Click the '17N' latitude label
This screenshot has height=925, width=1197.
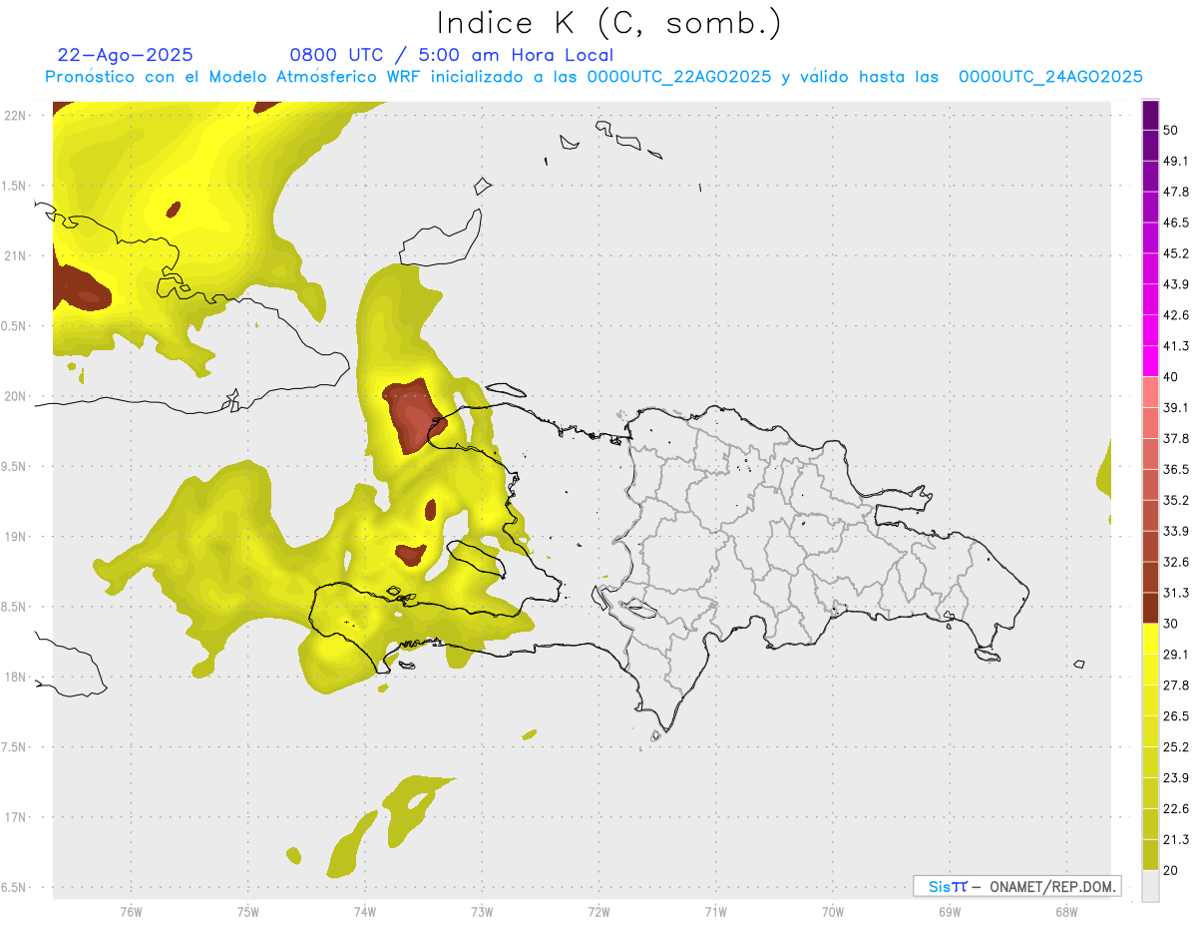pos(14,817)
